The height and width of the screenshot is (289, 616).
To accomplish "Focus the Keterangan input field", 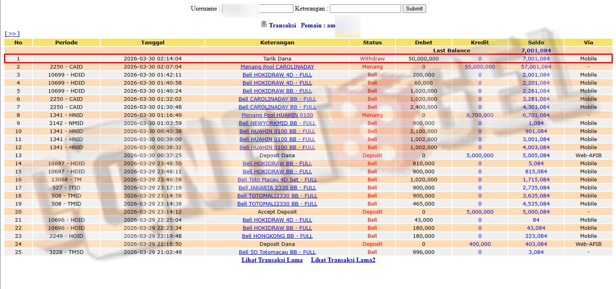I will pyautogui.click(x=365, y=8).
